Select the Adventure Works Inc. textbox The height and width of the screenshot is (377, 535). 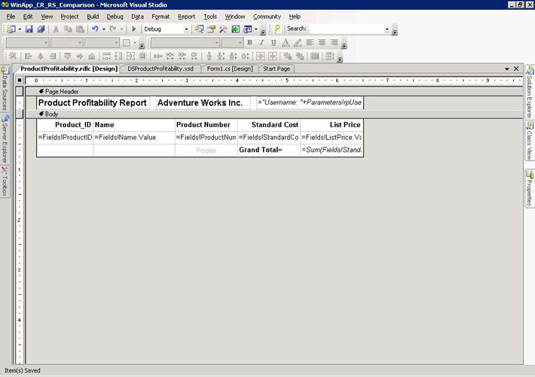(203, 102)
